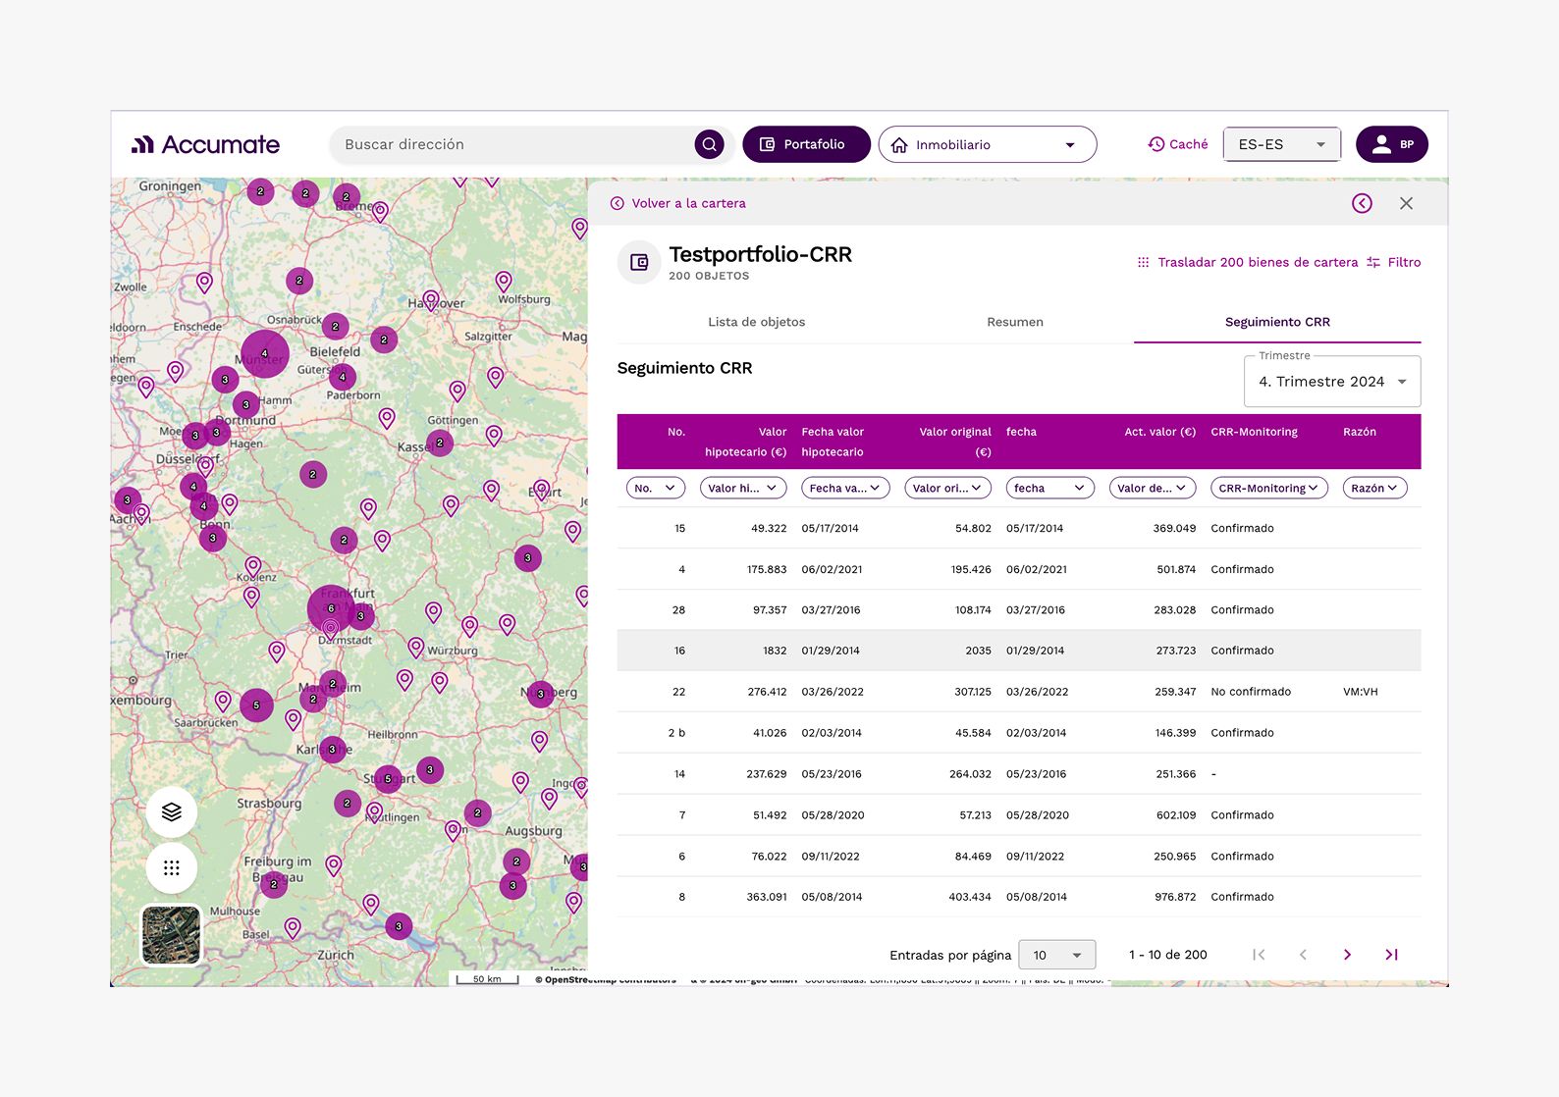Click the map pin near Basel
The image size is (1559, 1097).
[x=293, y=926]
